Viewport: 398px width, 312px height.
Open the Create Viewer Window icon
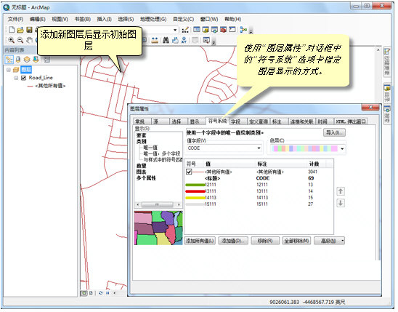[206, 40]
